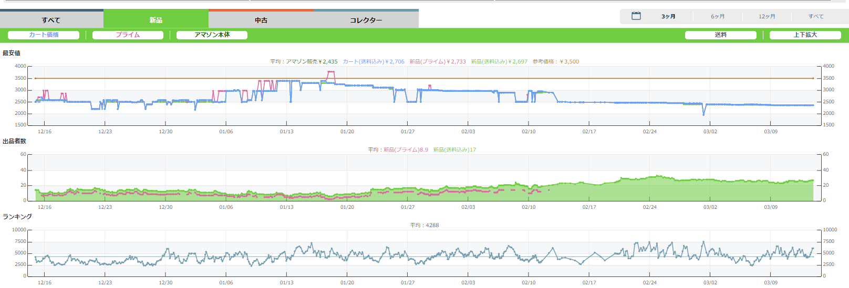Screen dimensions: 849x288
Task: Click the 平均:4288 ranking average label
Action: [424, 226]
